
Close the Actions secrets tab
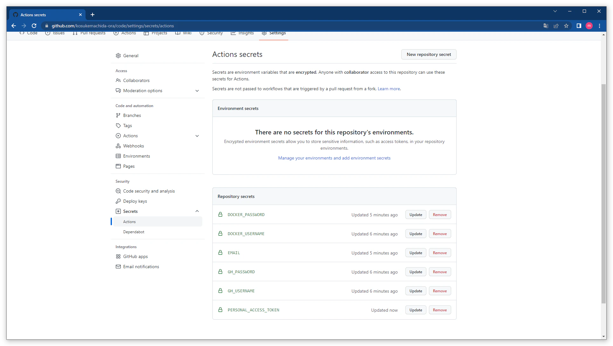[80, 15]
